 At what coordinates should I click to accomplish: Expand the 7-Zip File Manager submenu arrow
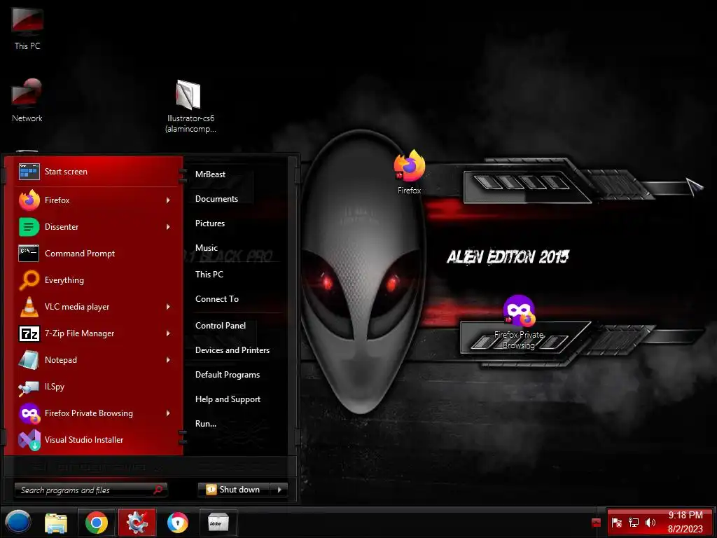pyautogui.click(x=168, y=333)
